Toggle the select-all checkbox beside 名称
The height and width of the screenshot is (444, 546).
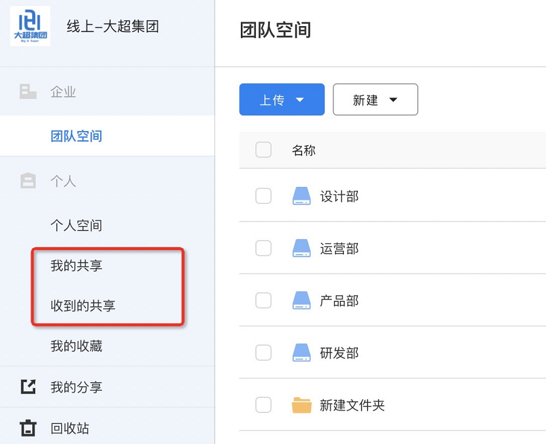click(263, 150)
